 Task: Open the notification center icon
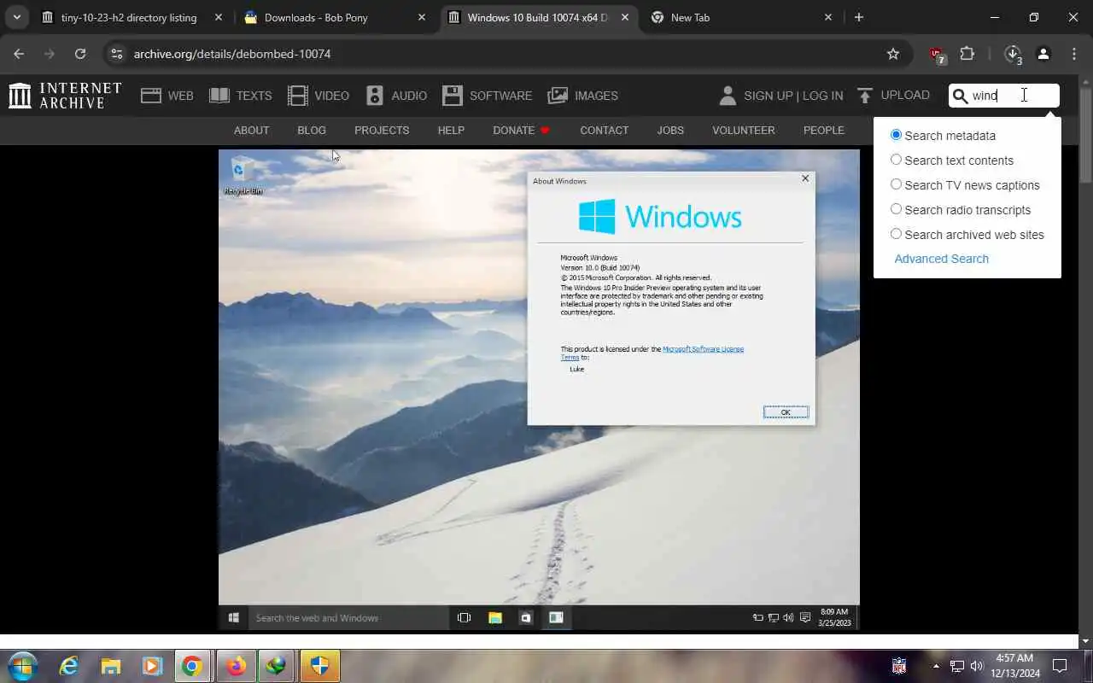(x=1060, y=666)
